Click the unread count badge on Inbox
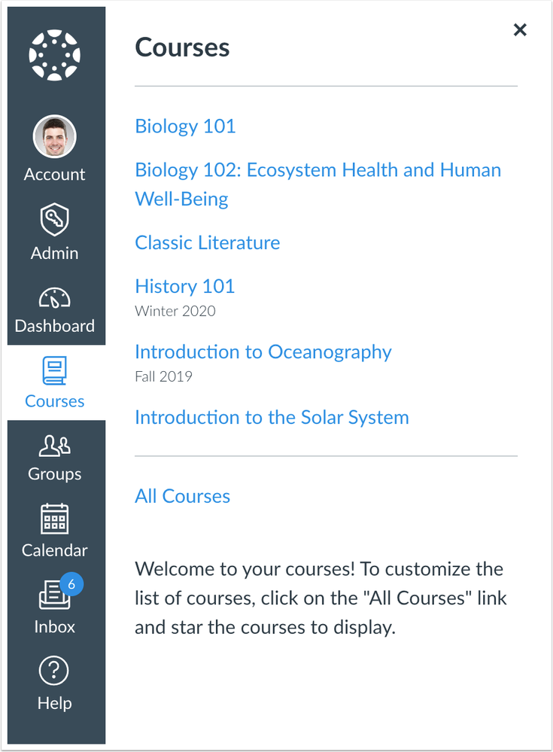The width and height of the screenshot is (553, 752). point(72,583)
